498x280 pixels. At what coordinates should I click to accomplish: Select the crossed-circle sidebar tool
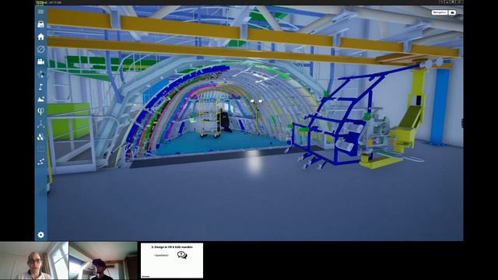click(x=40, y=49)
